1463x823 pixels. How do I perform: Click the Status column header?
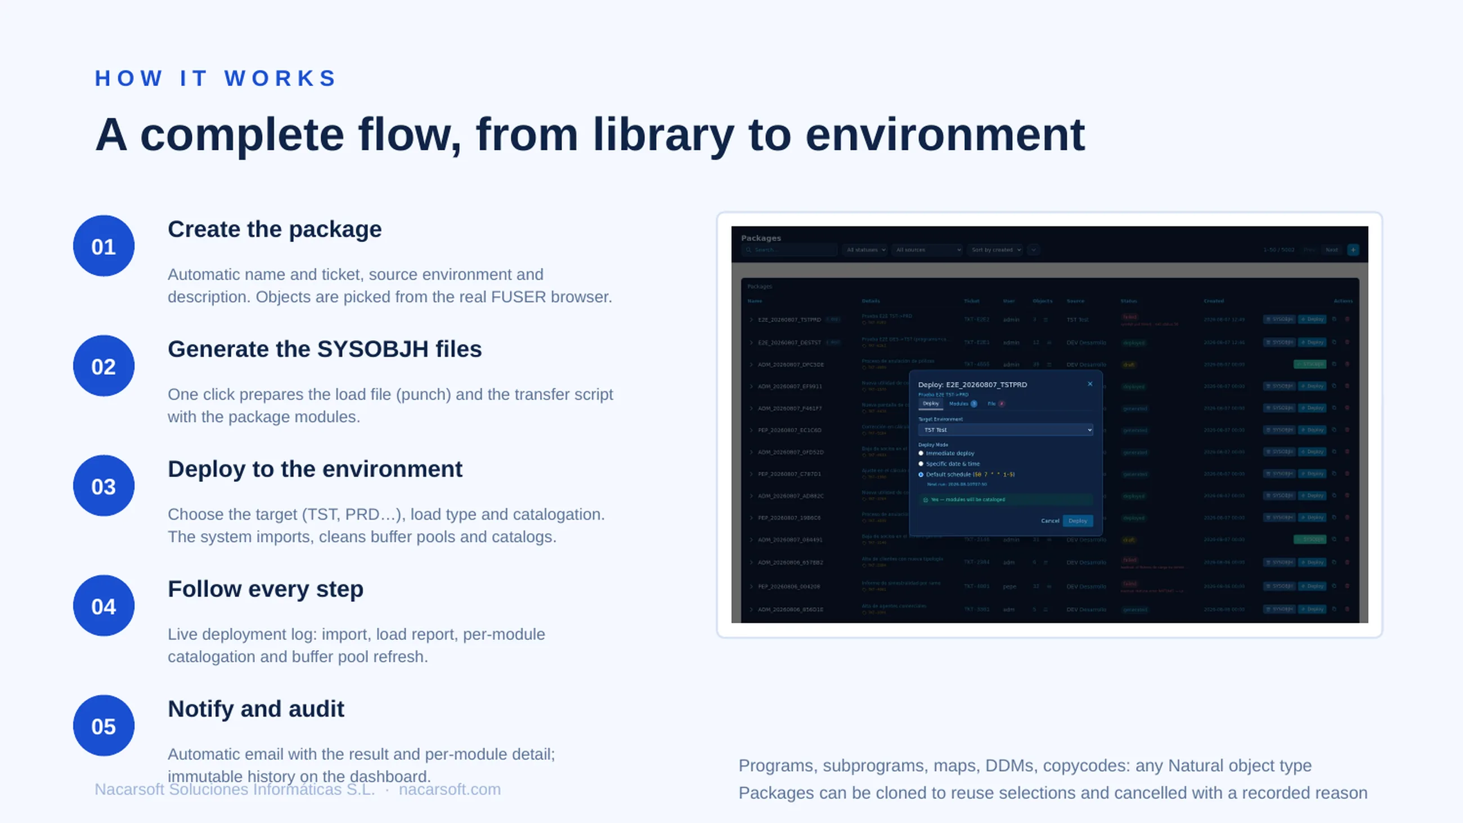click(1129, 301)
